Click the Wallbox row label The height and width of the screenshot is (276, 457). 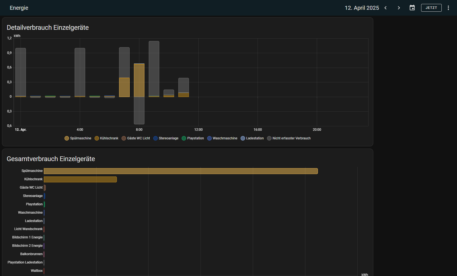pyautogui.click(x=37, y=271)
